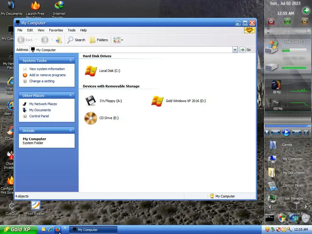312x234 pixels.
Task: Open the File menu
Action: tap(20, 30)
